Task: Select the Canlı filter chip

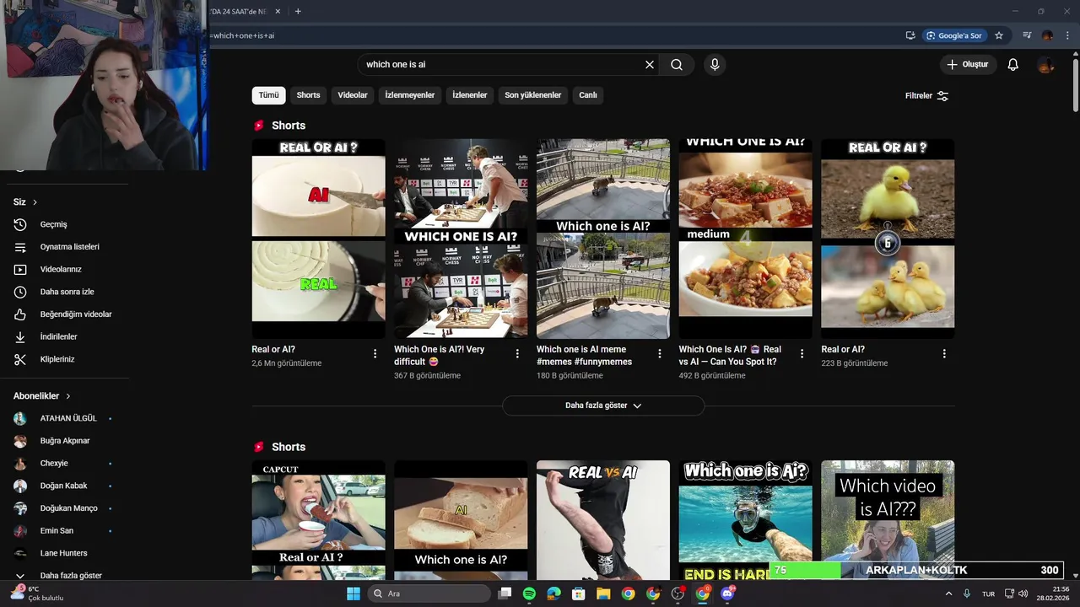Action: pyautogui.click(x=588, y=95)
